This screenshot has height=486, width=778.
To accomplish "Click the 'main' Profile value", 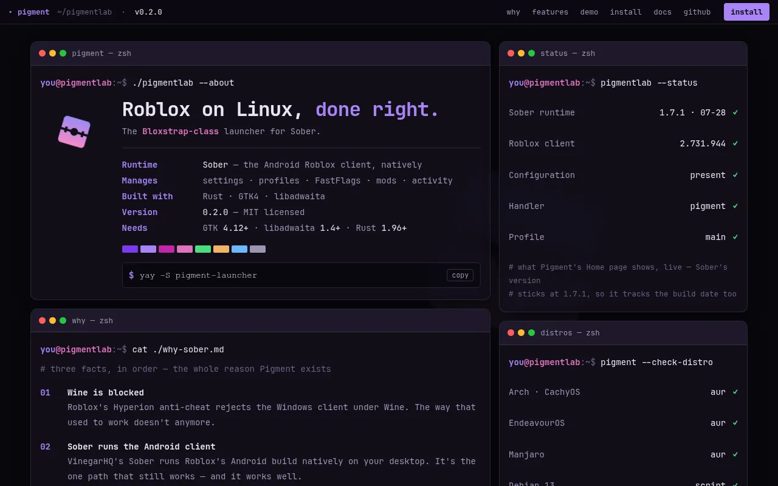I will (x=715, y=237).
